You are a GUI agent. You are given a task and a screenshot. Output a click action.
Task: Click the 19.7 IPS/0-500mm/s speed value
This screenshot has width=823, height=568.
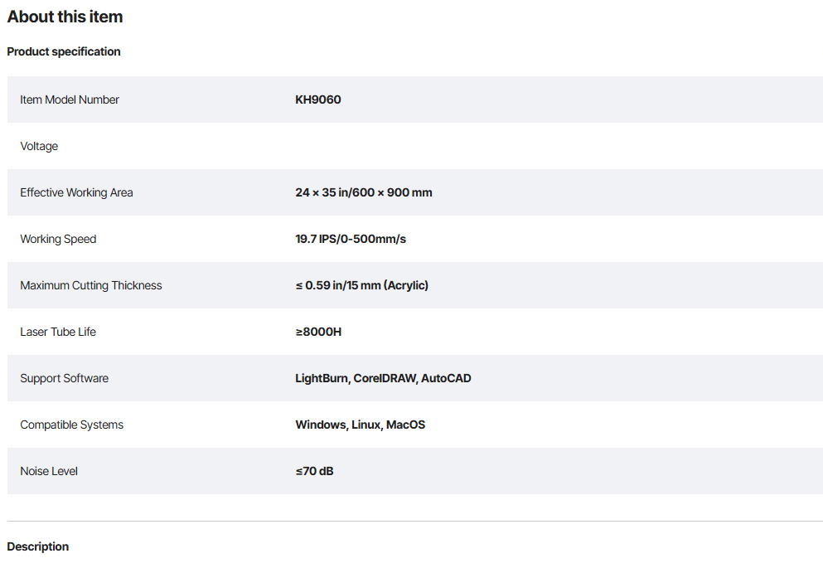coord(351,239)
